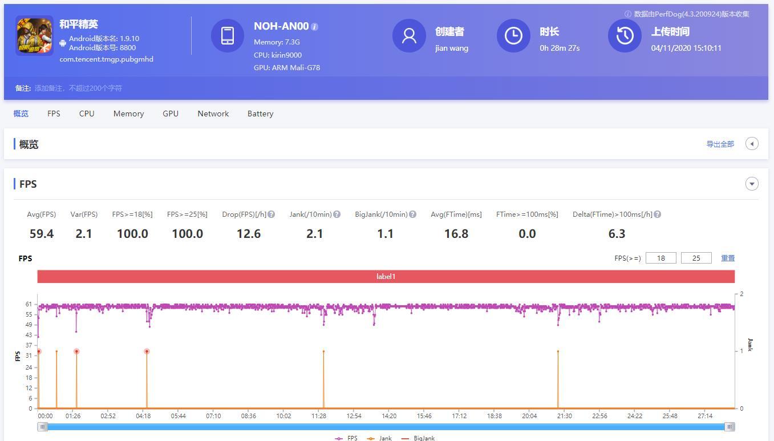Click the BigJank value 1.1
The height and width of the screenshot is (441, 774).
[385, 234]
